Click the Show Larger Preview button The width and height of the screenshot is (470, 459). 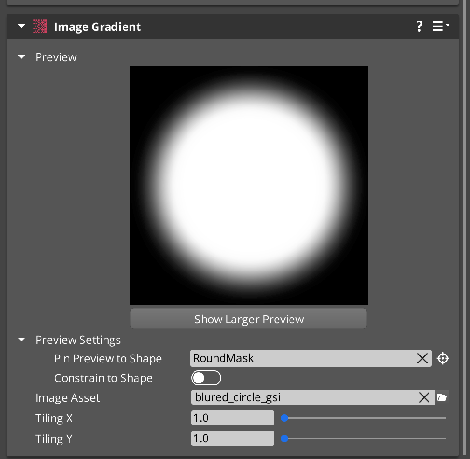249,319
